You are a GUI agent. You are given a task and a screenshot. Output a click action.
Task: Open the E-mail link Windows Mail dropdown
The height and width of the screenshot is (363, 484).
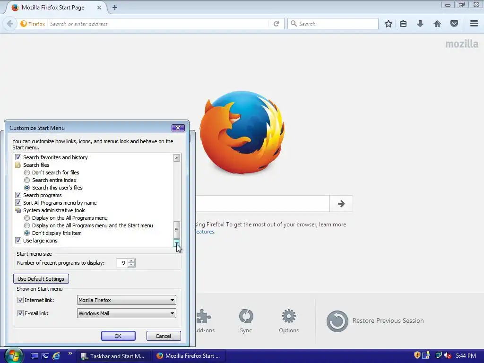click(x=127, y=313)
